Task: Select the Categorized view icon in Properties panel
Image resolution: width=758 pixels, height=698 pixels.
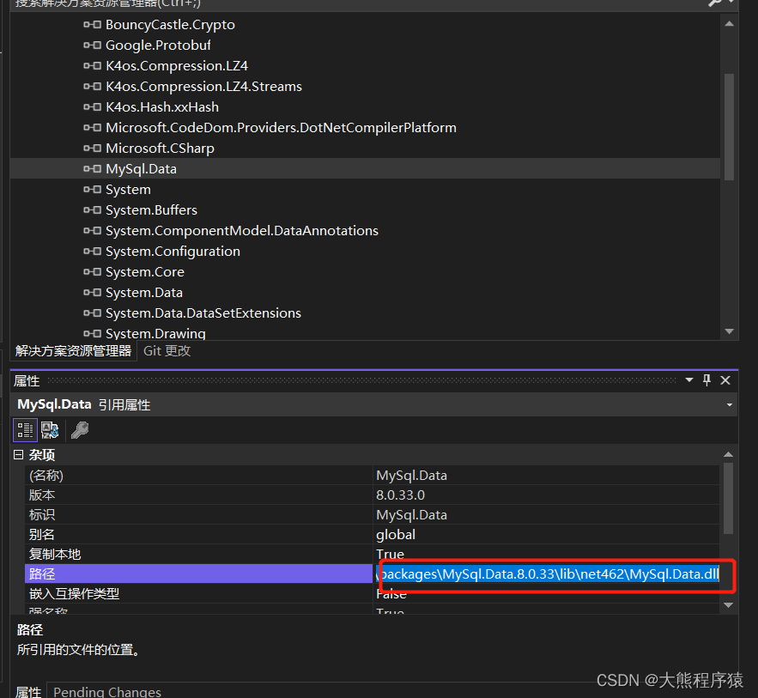Action: tap(24, 430)
